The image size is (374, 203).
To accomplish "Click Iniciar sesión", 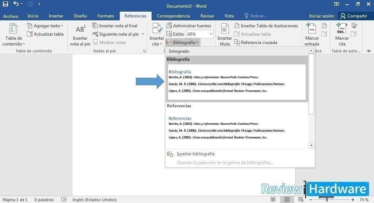I will point(321,16).
